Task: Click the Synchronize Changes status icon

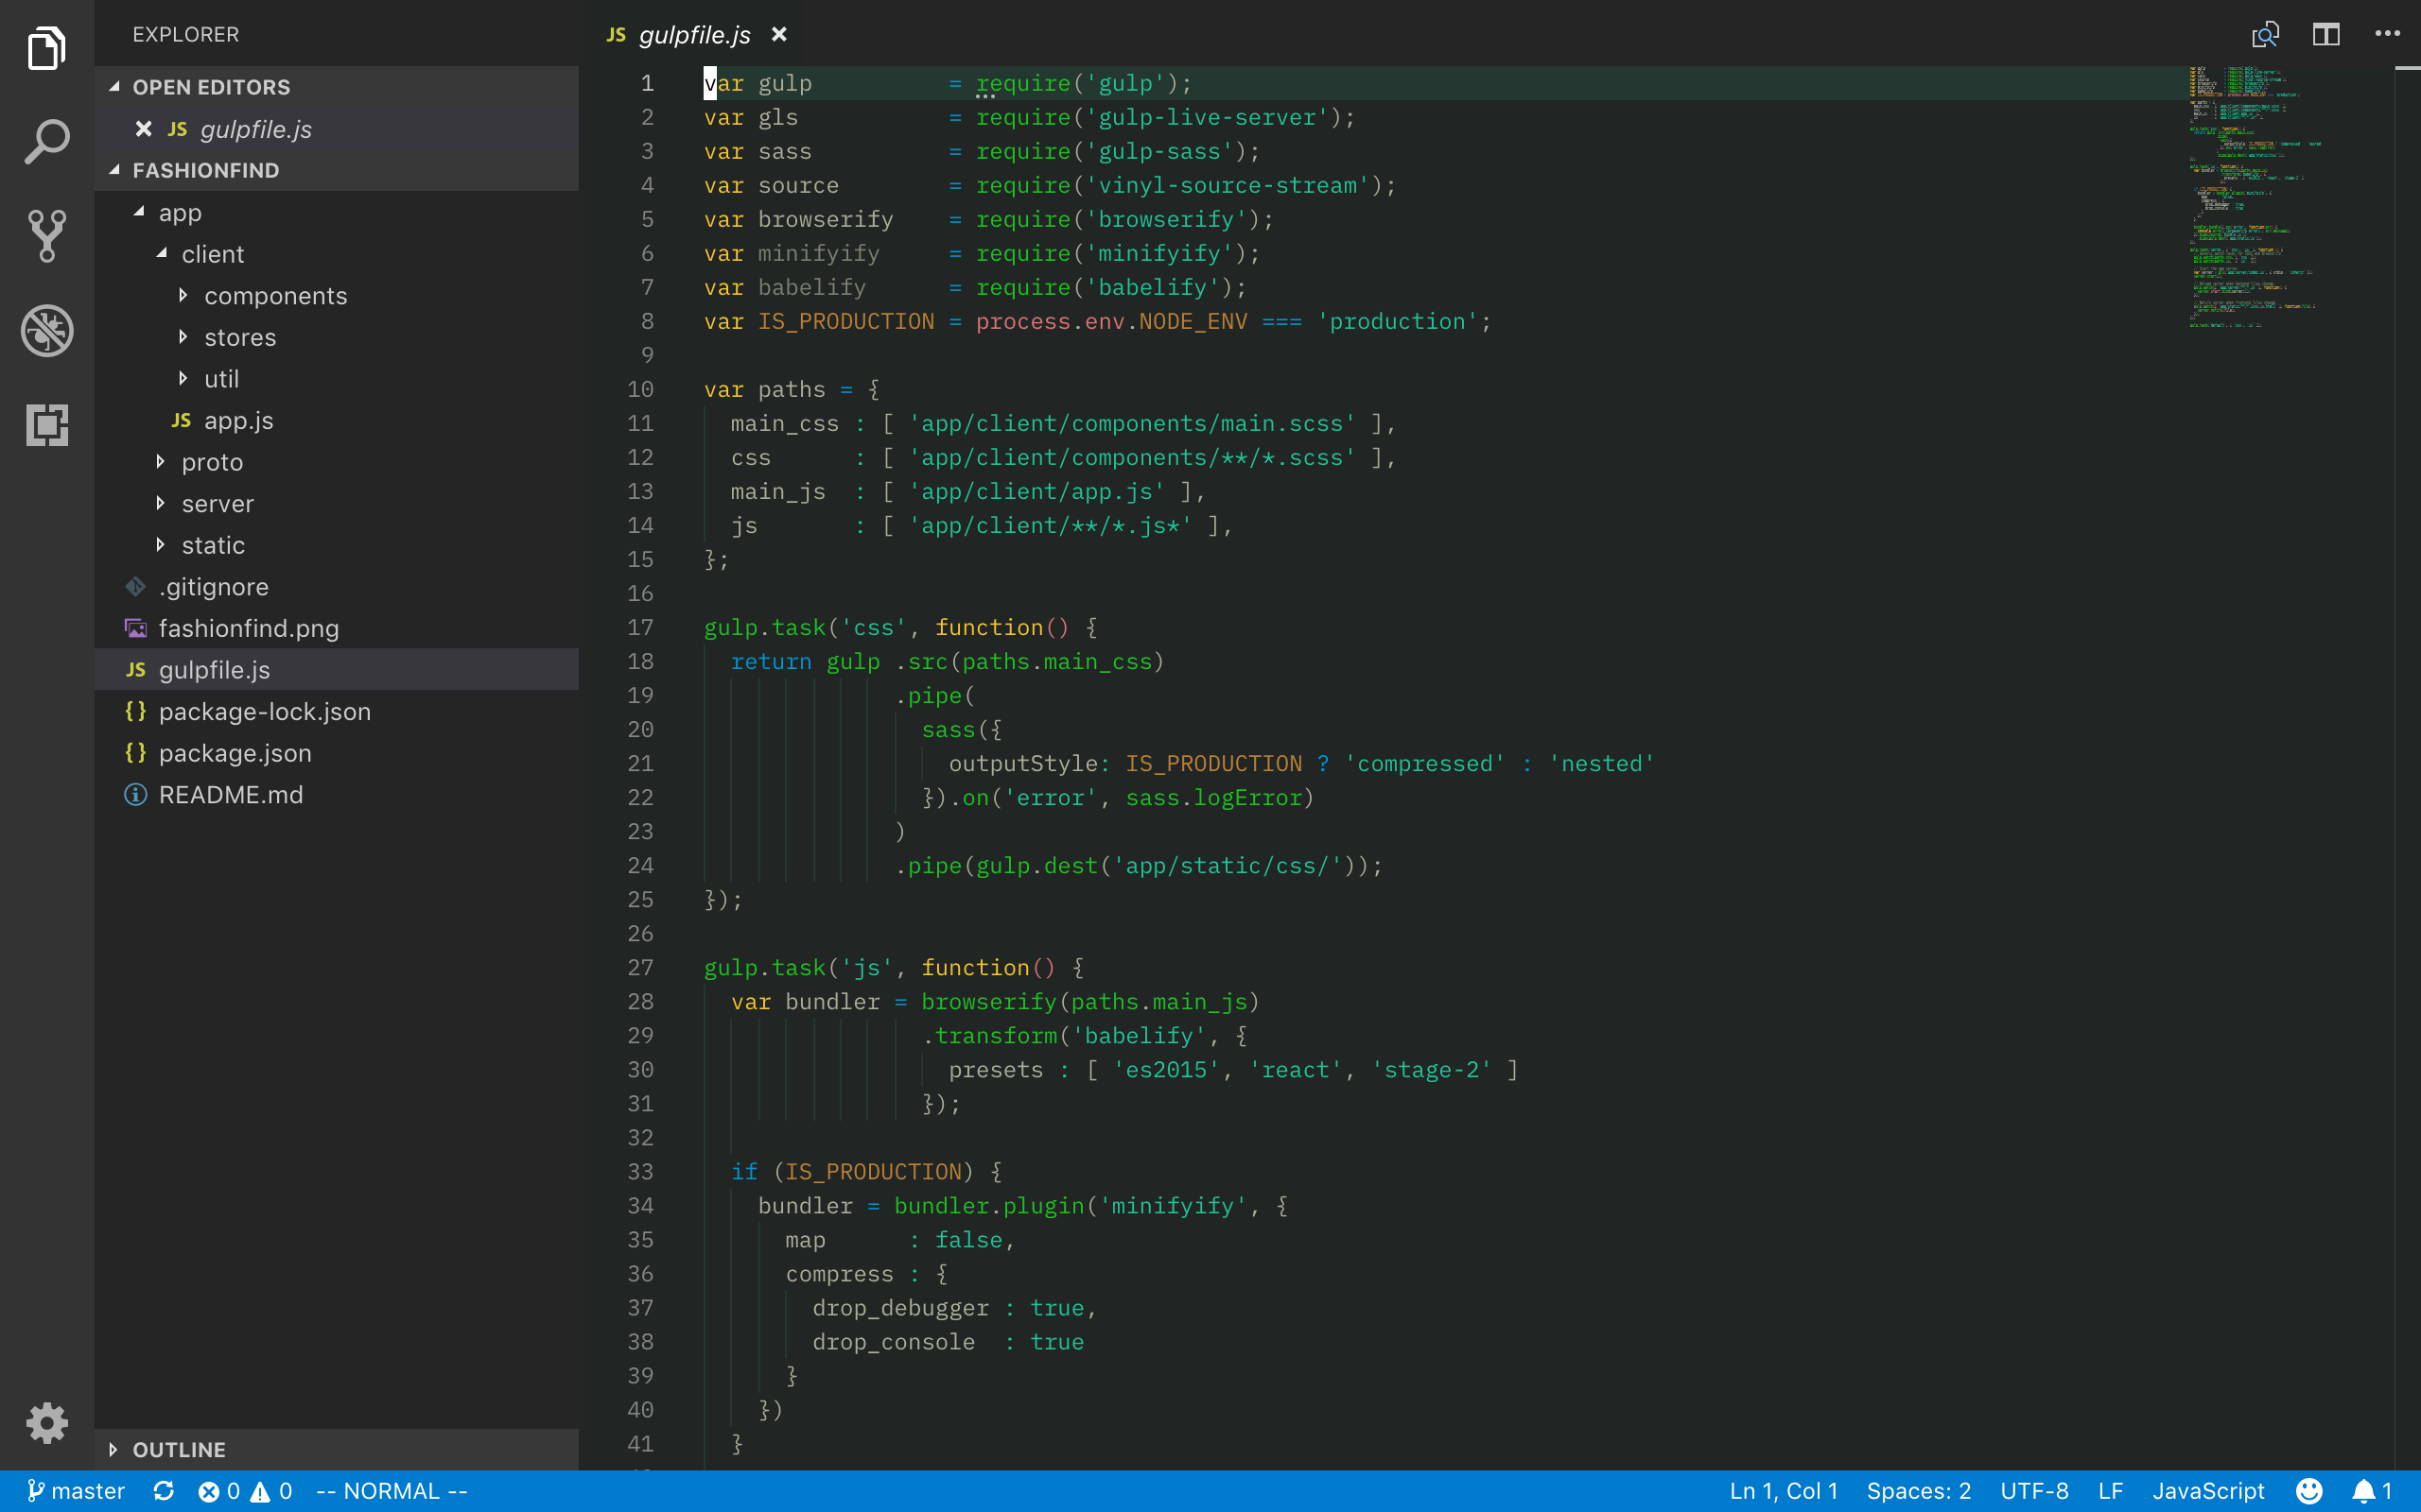Action: tap(164, 1491)
